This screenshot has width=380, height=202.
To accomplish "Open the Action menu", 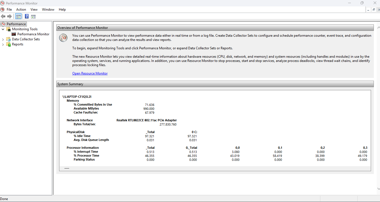I will pyautogui.click(x=21, y=10).
